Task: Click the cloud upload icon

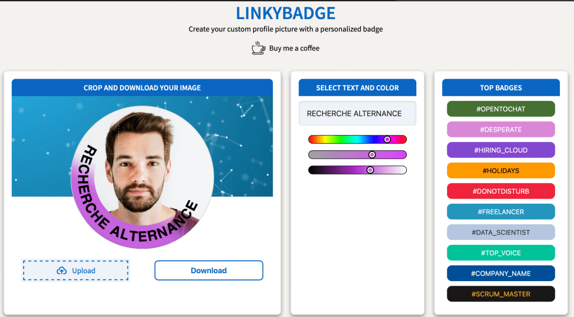Action: [x=62, y=271]
